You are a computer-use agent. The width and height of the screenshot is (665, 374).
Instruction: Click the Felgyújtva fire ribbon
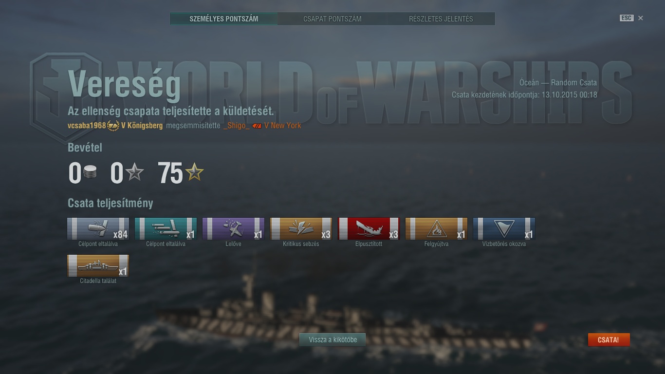click(x=436, y=229)
